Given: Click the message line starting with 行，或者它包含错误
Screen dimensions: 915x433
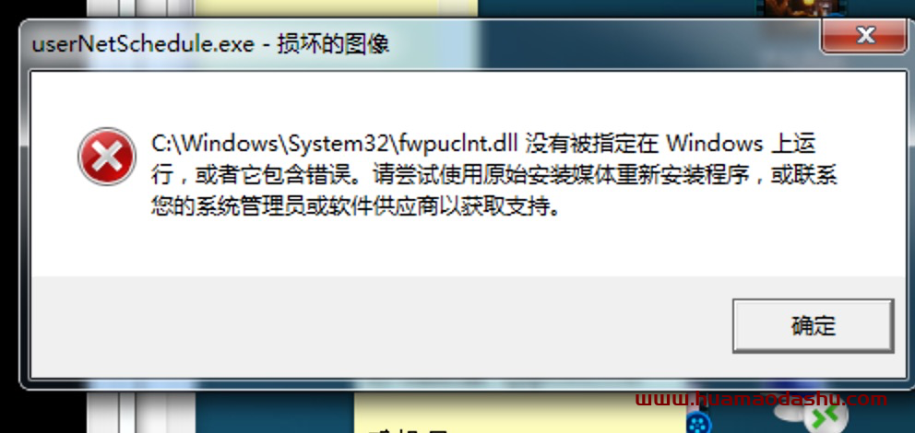Looking at the screenshot, I should tap(494, 176).
